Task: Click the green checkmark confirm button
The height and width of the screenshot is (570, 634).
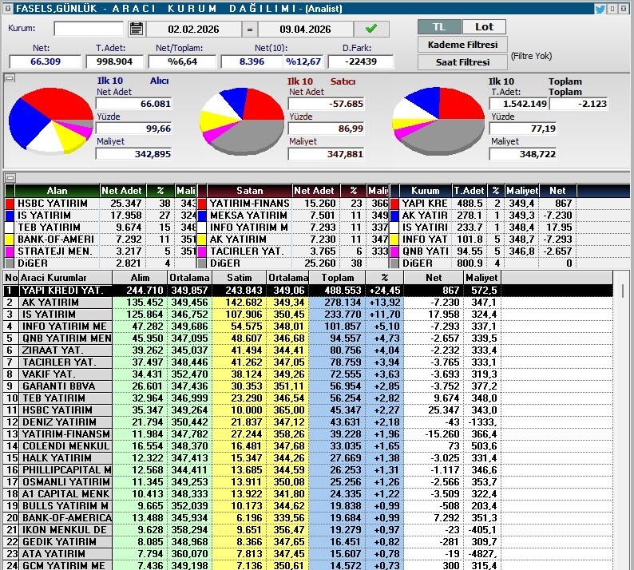Action: 371,29
